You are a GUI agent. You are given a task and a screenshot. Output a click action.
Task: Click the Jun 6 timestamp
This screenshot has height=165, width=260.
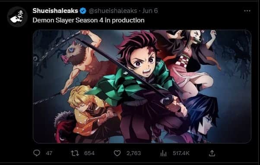click(x=150, y=11)
